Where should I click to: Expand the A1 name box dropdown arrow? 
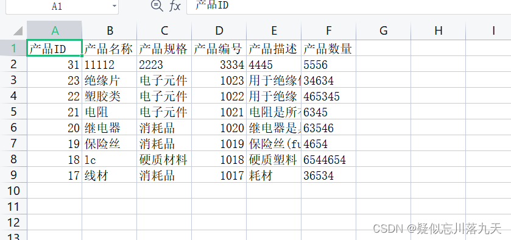tap(114, 6)
